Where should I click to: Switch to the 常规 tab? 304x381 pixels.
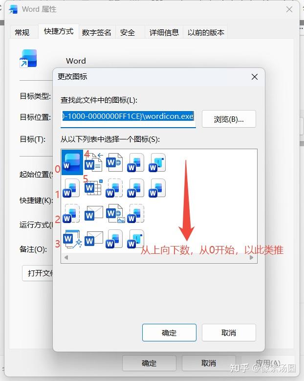tap(22, 33)
